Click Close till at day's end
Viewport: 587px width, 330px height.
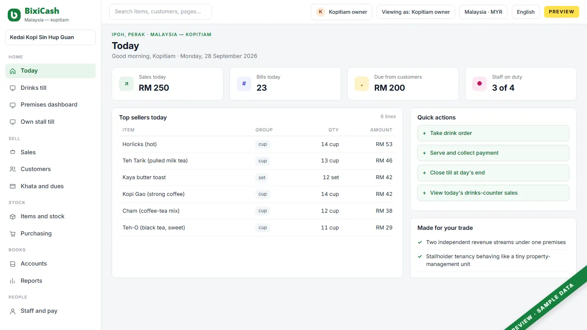[x=493, y=173]
